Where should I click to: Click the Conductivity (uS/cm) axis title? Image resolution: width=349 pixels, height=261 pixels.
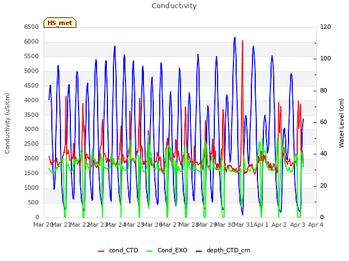(7, 123)
